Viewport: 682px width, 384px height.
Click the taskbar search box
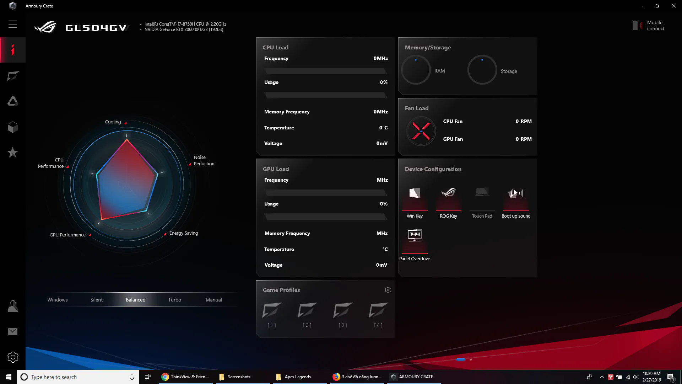point(78,377)
